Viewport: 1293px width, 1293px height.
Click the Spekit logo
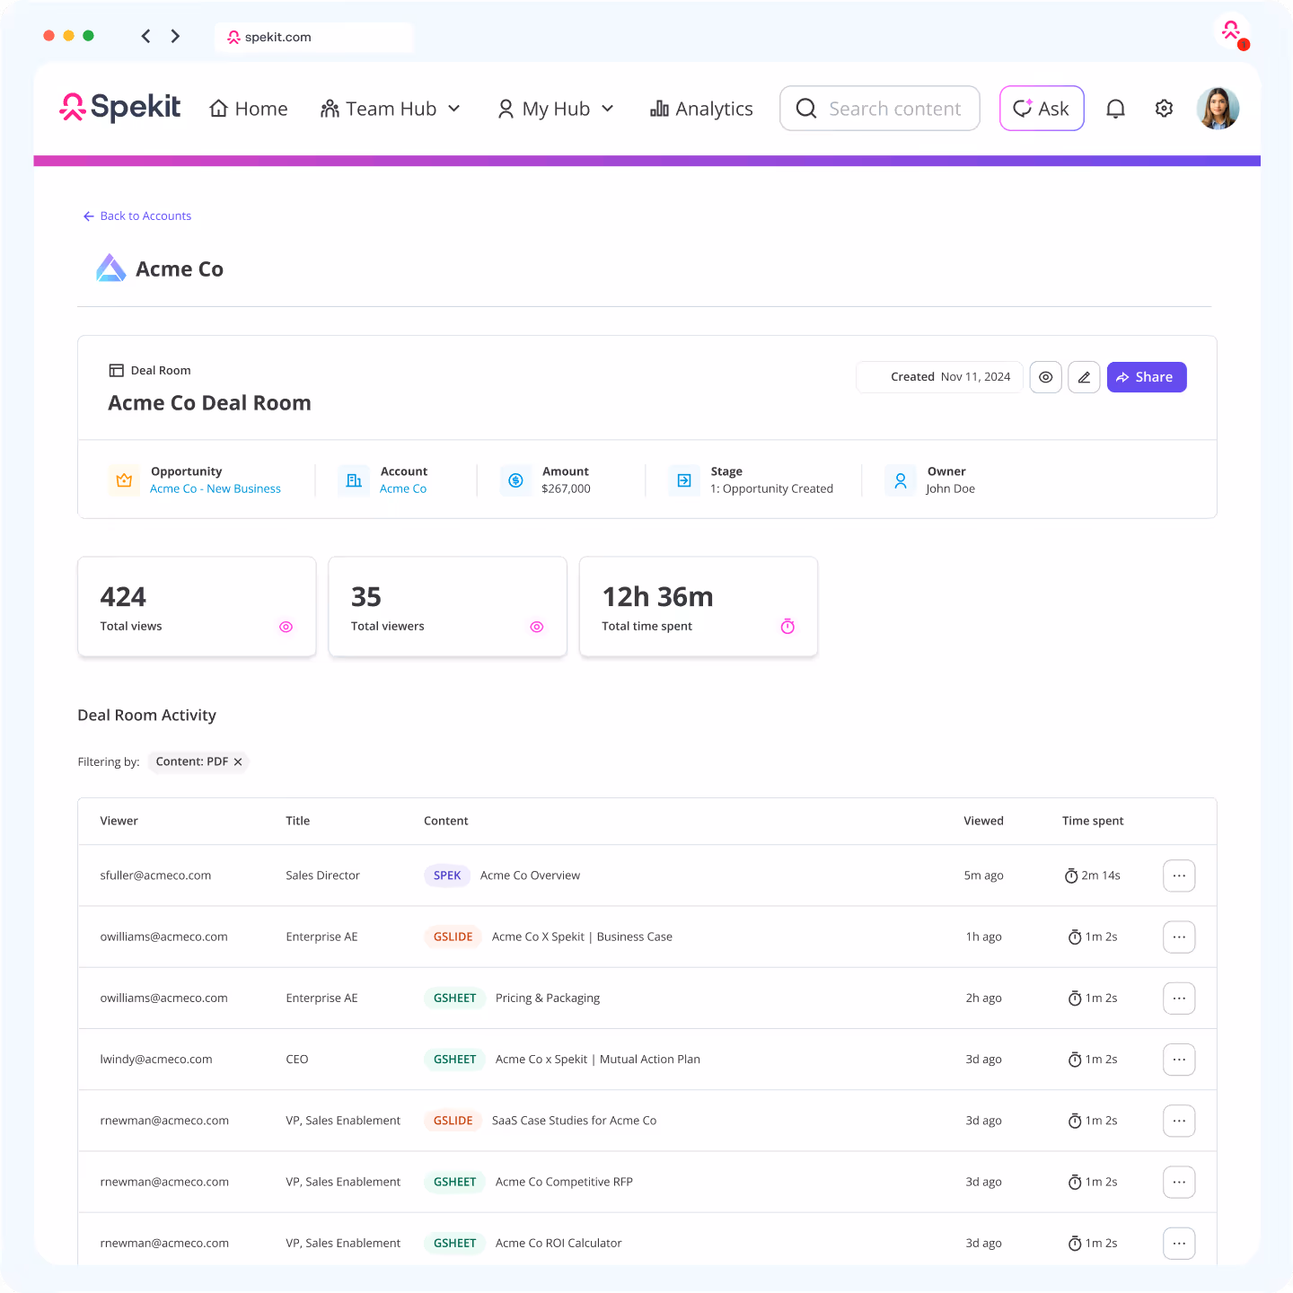119,108
